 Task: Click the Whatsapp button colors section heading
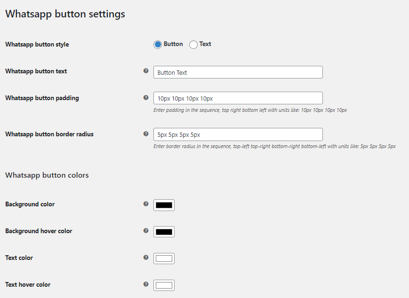(x=47, y=175)
